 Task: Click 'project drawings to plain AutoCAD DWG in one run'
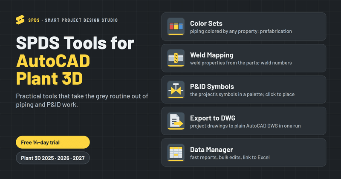tap(246, 126)
